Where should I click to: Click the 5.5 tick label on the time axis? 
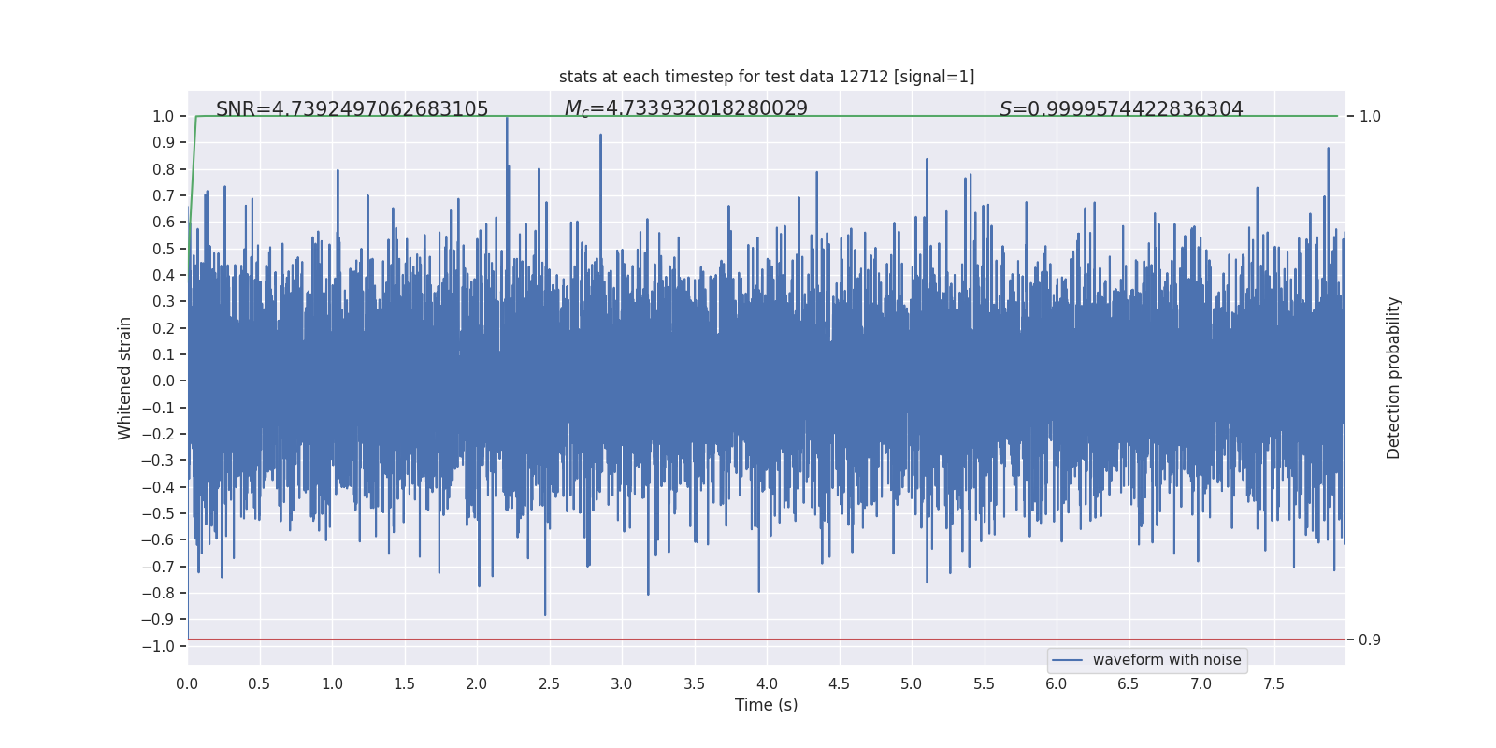tap(984, 684)
